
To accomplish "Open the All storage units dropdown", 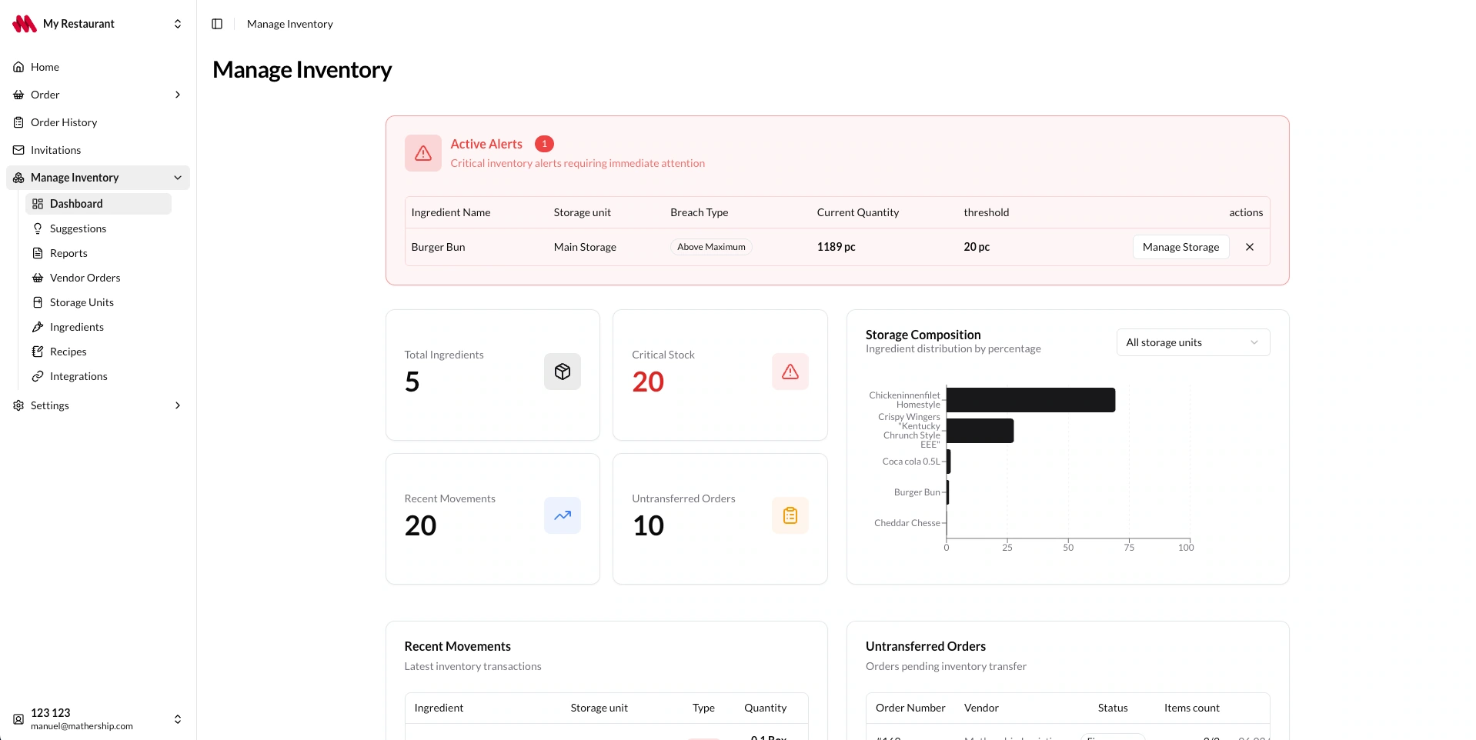I will (x=1193, y=342).
